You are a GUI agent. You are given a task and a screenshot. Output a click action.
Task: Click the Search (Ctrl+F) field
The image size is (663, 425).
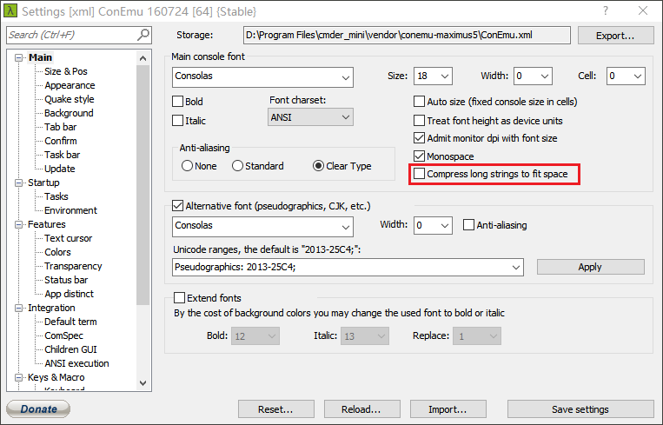tap(79, 35)
